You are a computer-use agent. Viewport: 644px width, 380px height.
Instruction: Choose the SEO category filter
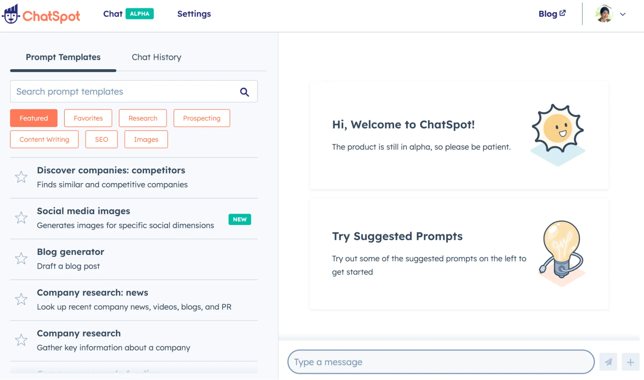(101, 140)
